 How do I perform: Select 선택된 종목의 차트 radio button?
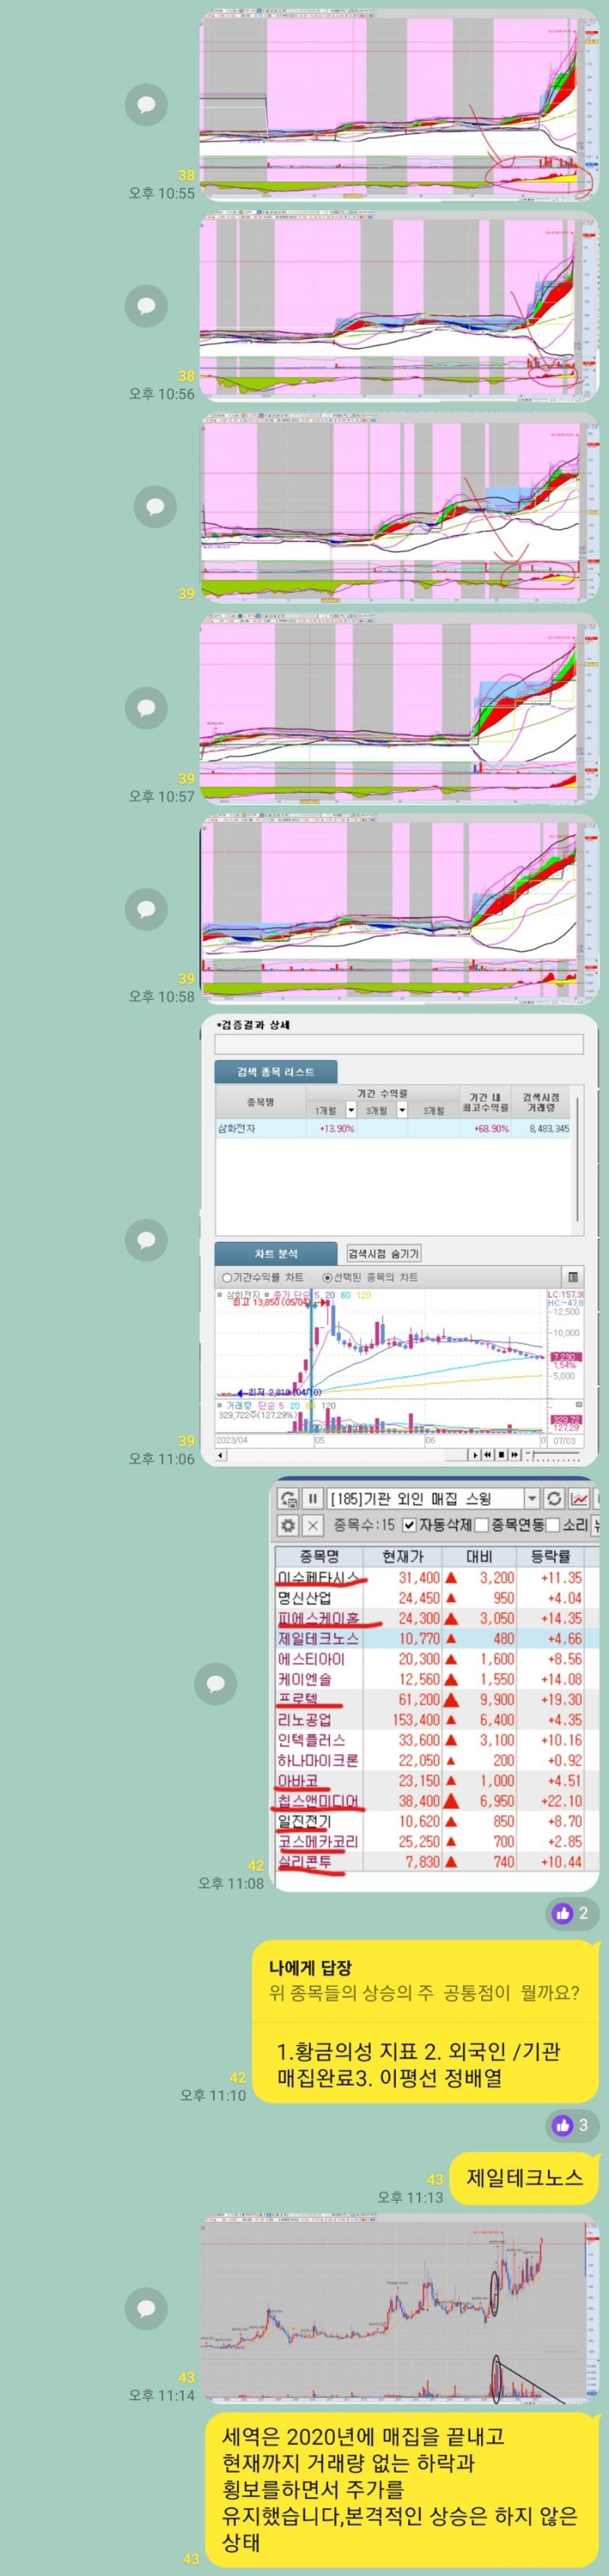[327, 1277]
